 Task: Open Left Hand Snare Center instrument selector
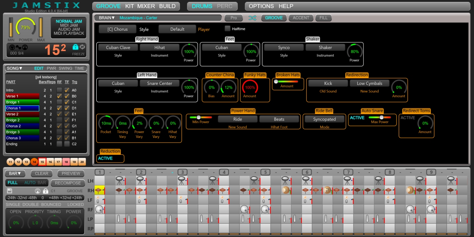[x=159, y=83]
